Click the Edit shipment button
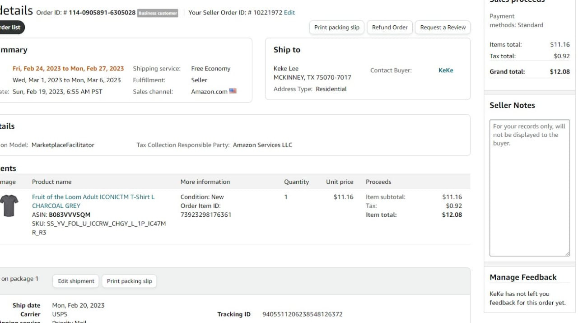 pos(76,281)
